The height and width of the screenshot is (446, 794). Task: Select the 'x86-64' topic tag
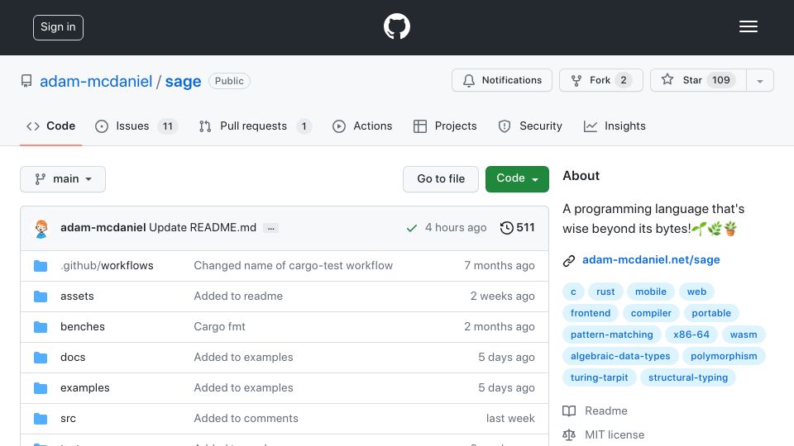click(691, 334)
